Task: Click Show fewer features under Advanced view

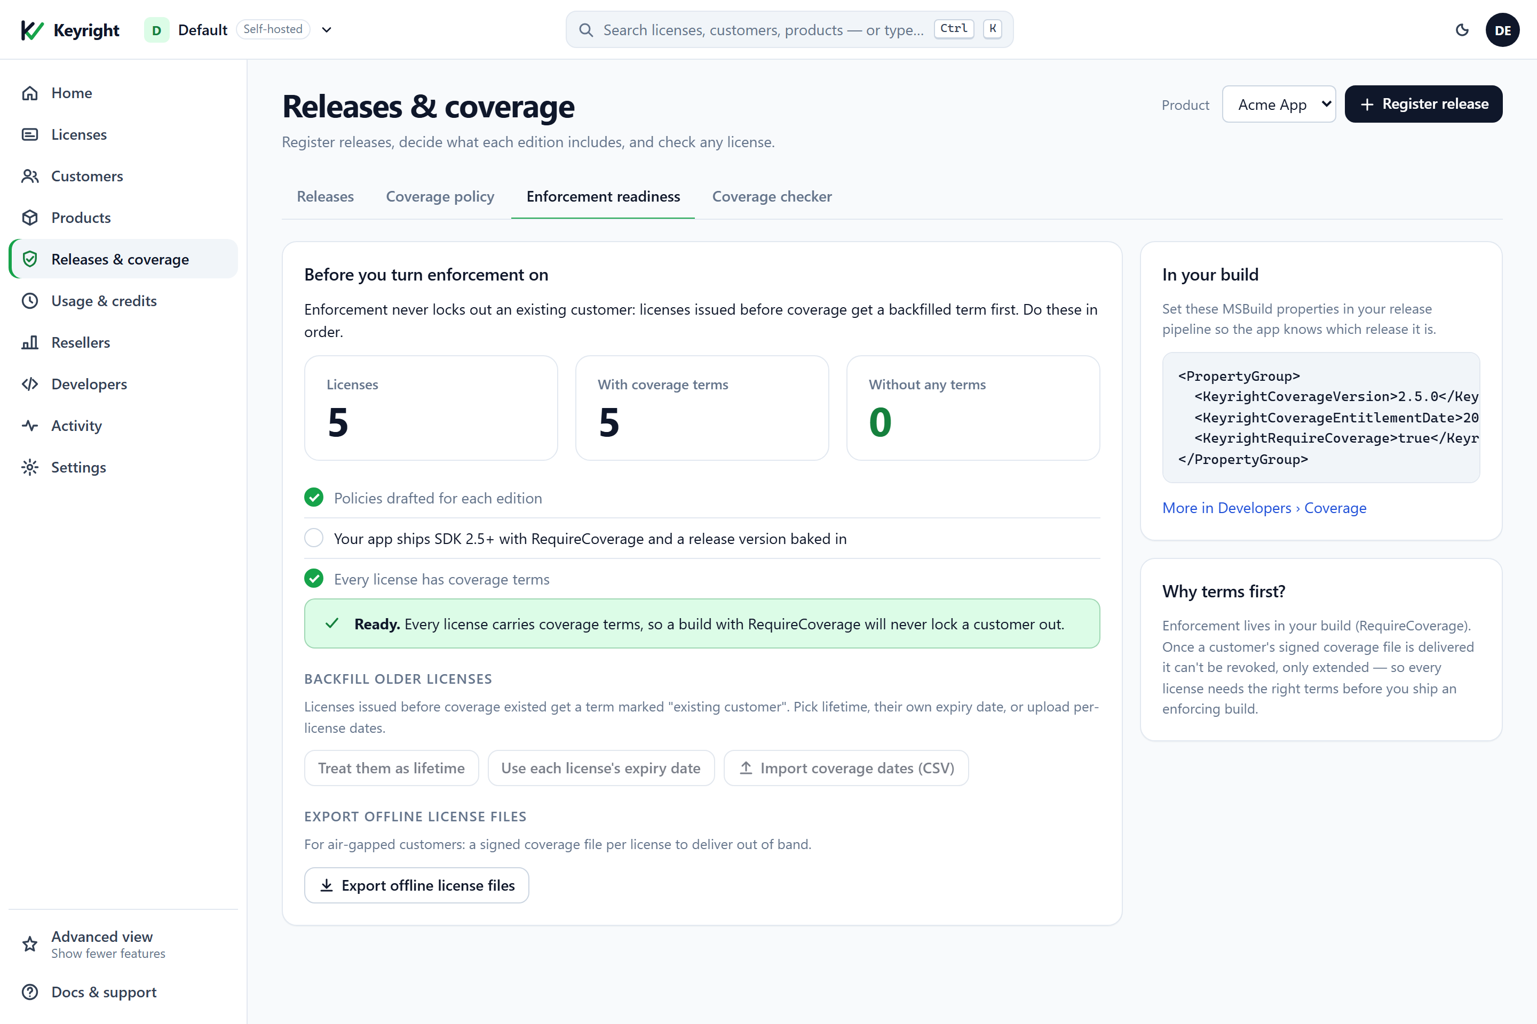Action: coord(108,954)
